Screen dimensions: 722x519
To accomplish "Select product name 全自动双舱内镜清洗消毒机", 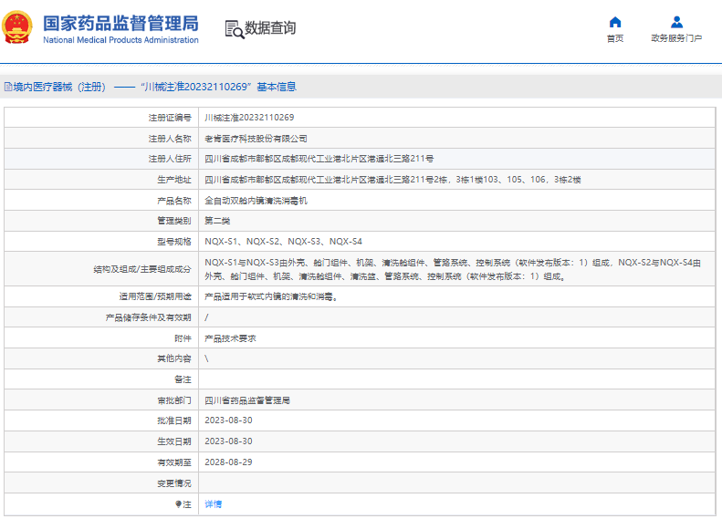I will click(256, 201).
